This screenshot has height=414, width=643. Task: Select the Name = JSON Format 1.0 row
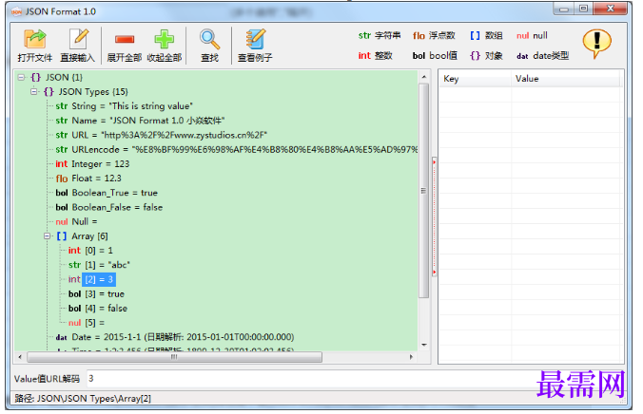click(148, 121)
